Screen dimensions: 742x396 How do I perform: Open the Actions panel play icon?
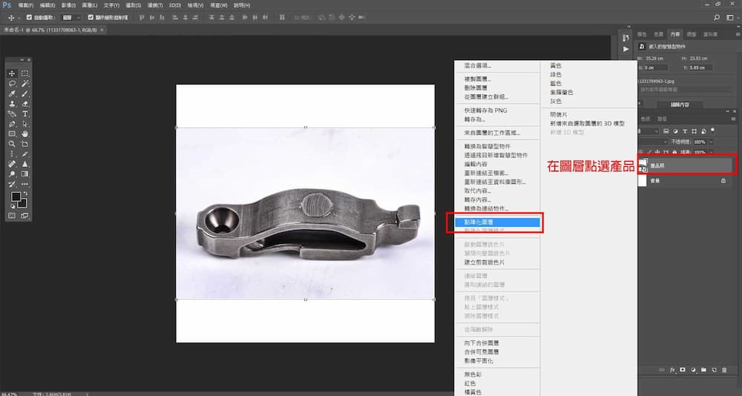626,49
